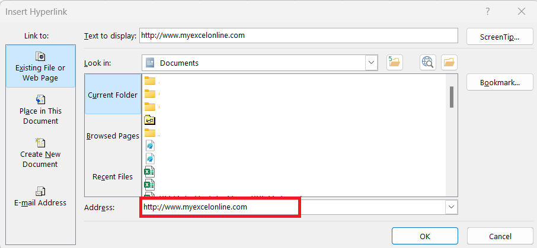The height and width of the screenshot is (248, 537).
Task: Browse for file with open folder icon
Action: coord(449,62)
